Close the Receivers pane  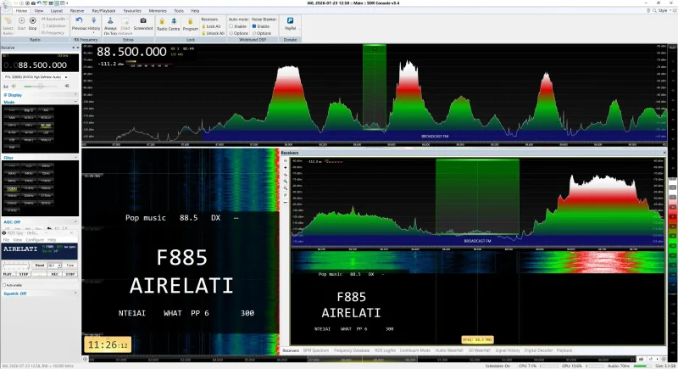click(x=664, y=153)
